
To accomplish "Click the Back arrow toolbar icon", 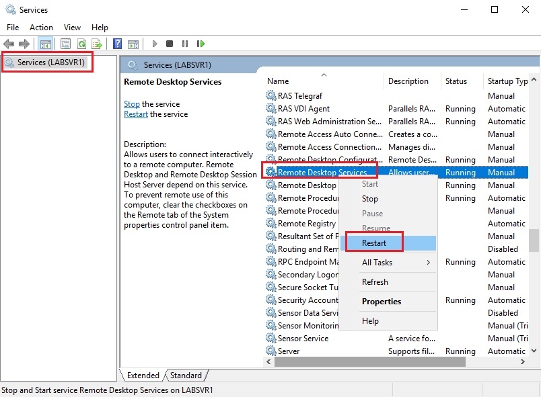I will [x=9, y=44].
